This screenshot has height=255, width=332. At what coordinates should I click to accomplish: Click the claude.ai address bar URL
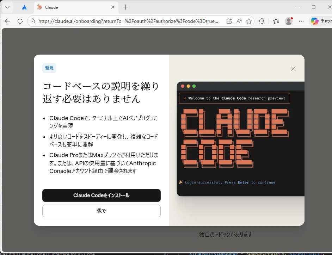pyautogui.click(x=128, y=21)
